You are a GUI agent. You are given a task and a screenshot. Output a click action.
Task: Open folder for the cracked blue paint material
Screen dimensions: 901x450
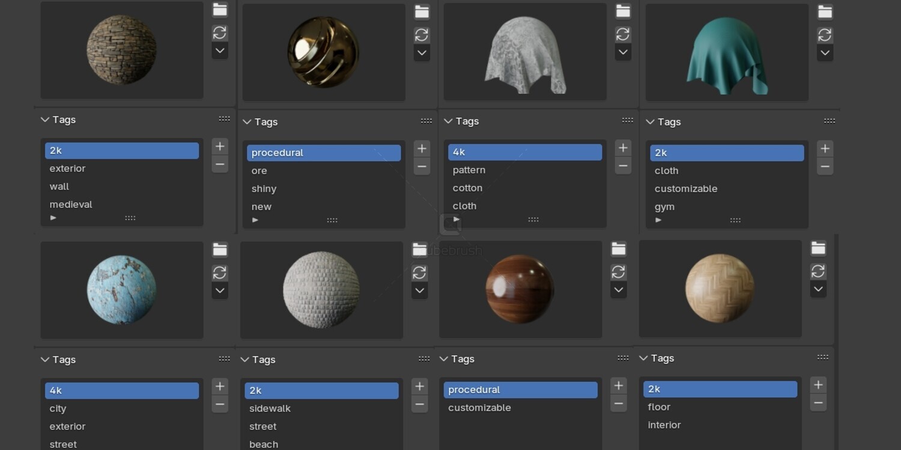point(220,250)
